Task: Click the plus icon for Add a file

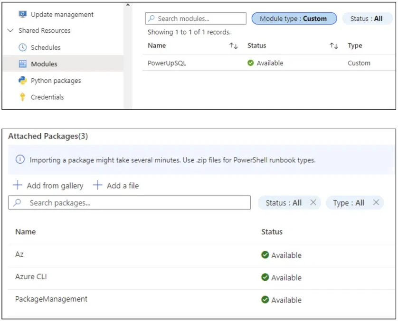Action: pyautogui.click(x=97, y=185)
